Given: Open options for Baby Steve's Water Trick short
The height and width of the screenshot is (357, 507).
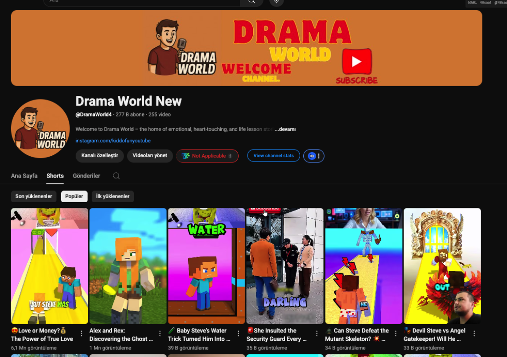Looking at the screenshot, I should coord(238,333).
